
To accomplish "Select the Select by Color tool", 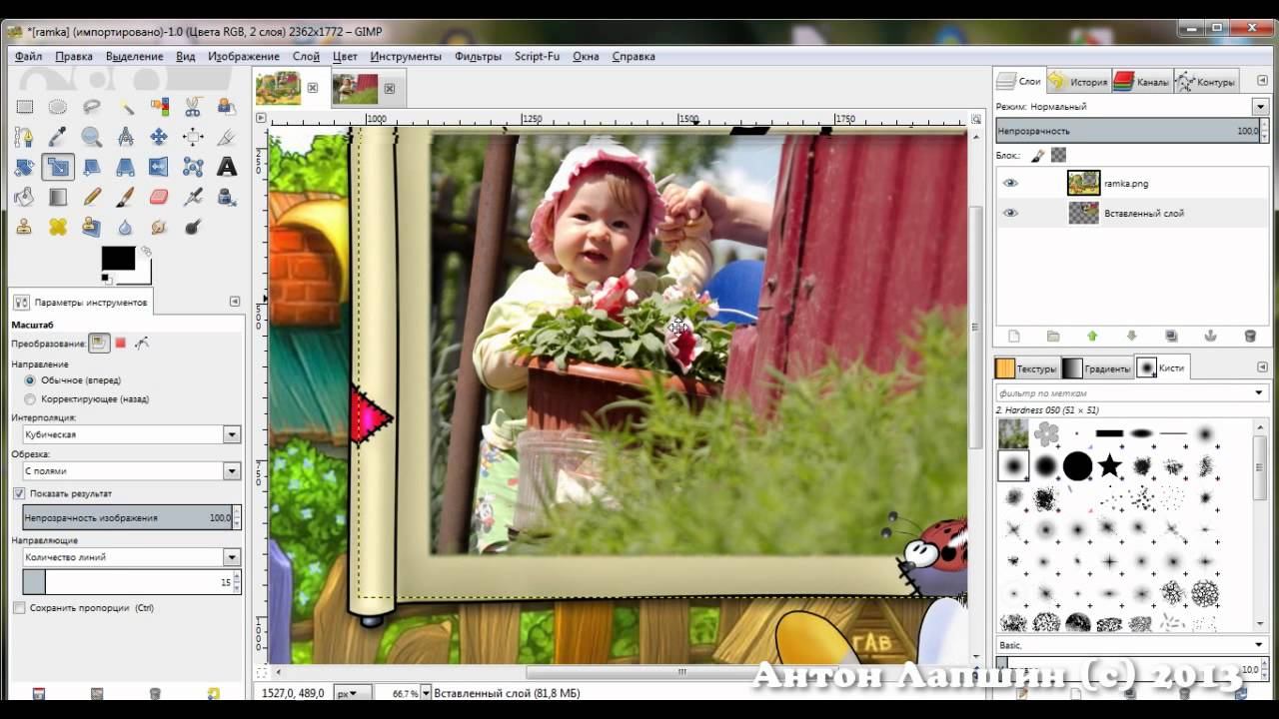I will tap(159, 107).
